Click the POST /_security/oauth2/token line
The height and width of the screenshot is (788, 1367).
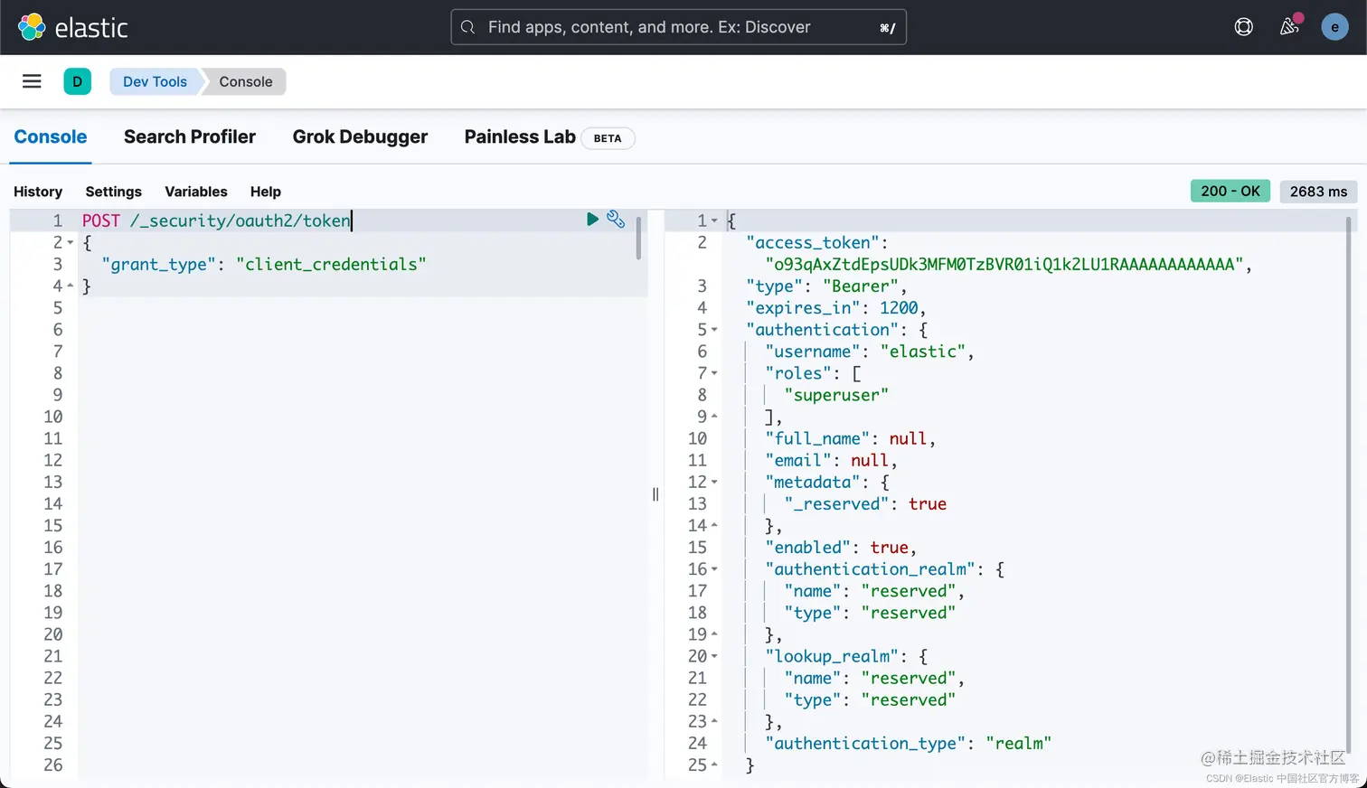217,220
